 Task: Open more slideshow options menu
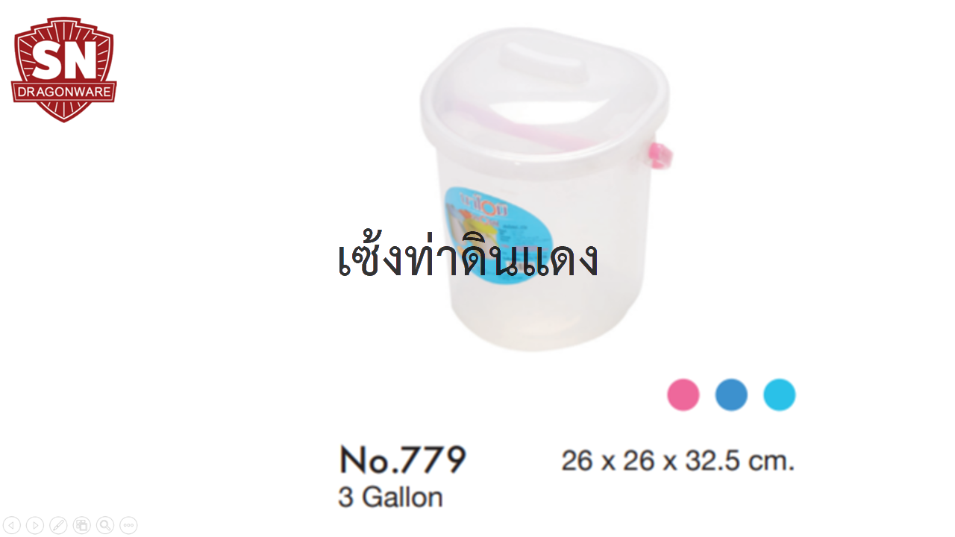(128, 525)
